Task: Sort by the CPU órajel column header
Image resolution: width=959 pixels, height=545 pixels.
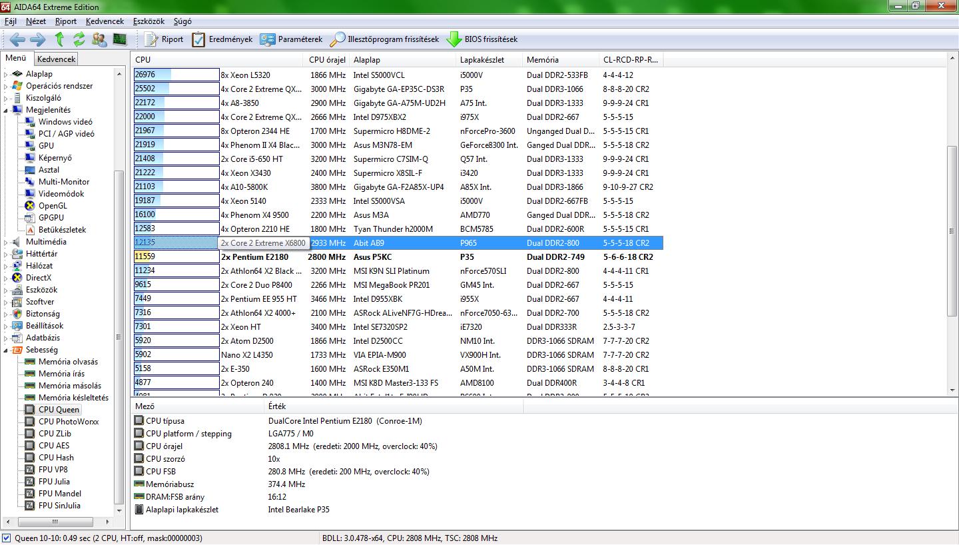Action: (328, 59)
